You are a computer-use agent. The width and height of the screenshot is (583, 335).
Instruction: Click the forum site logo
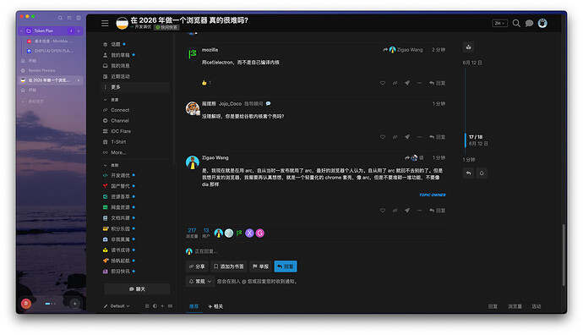(x=122, y=24)
